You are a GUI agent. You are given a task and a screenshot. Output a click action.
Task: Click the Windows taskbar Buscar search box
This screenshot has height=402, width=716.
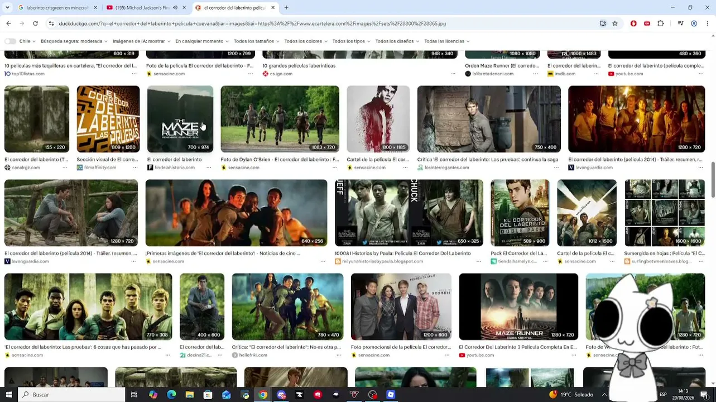point(71,395)
